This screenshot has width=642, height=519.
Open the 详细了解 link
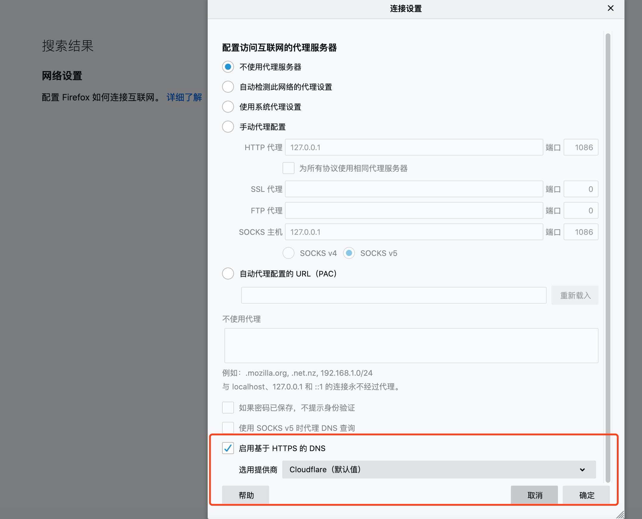(x=184, y=97)
